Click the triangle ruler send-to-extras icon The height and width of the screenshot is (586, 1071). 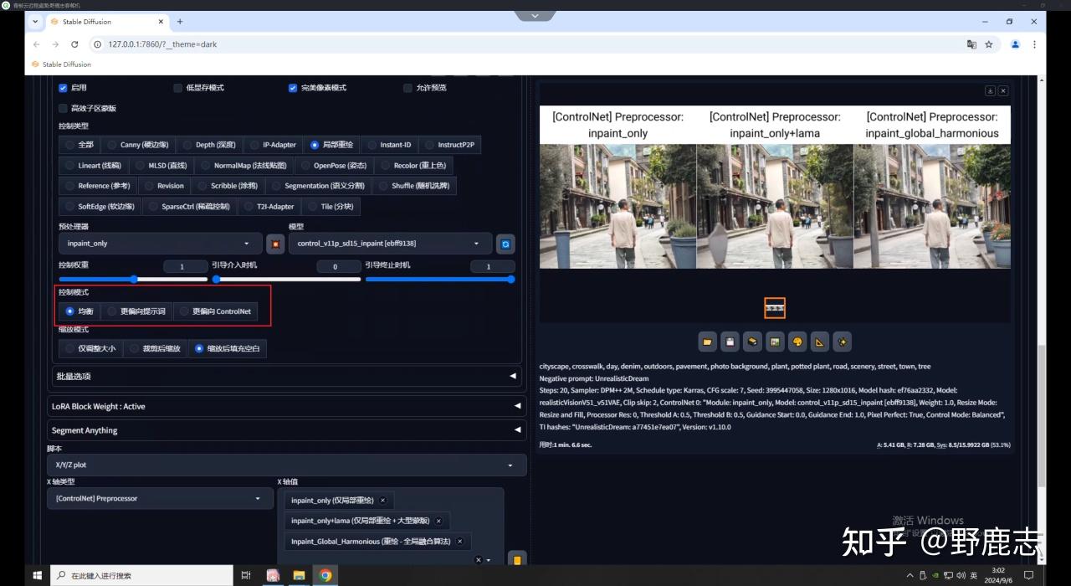pyautogui.click(x=820, y=342)
